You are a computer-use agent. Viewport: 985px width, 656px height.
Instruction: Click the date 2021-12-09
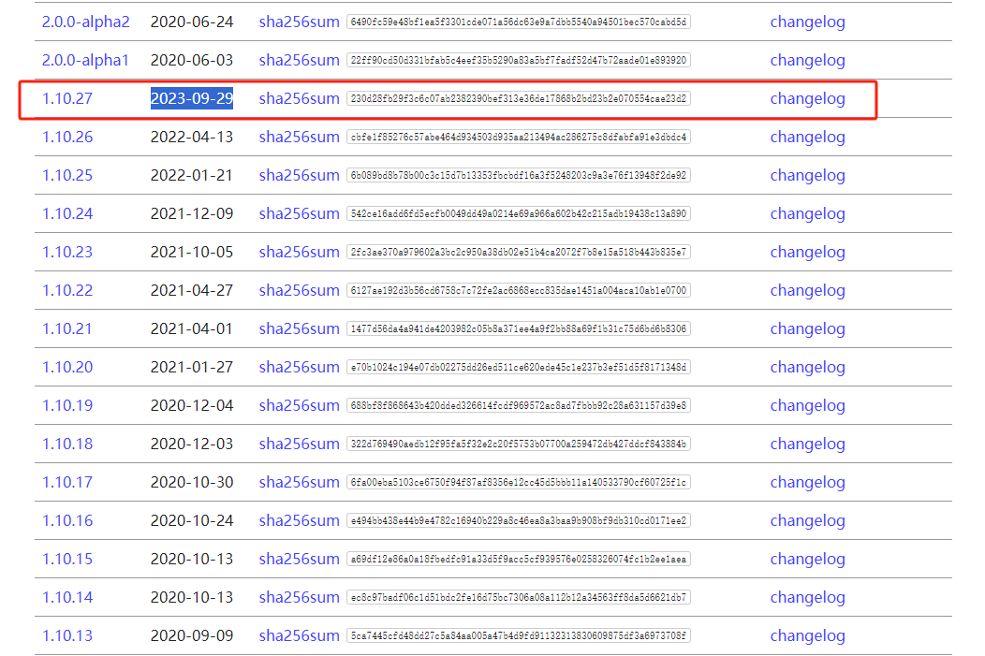coord(192,213)
